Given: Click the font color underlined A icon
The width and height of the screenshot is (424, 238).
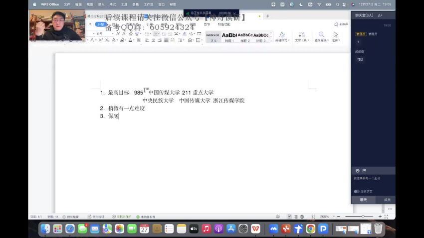Looking at the screenshot, I should point(130,40).
